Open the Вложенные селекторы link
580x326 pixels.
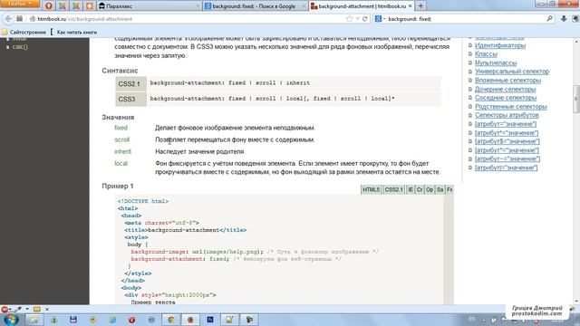(507, 81)
